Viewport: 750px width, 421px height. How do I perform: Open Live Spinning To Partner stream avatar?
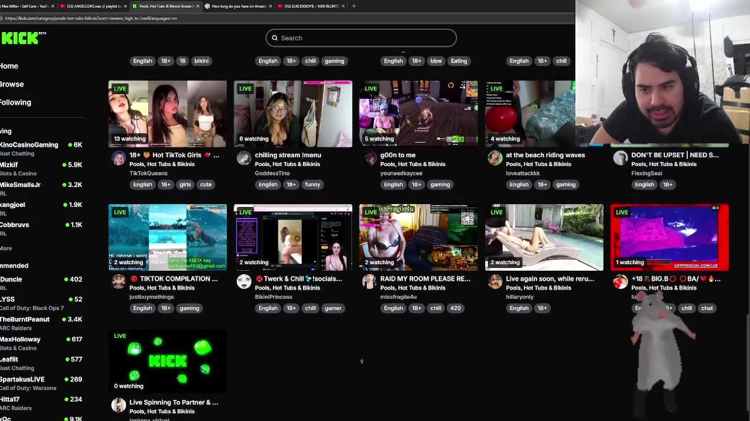coord(119,405)
